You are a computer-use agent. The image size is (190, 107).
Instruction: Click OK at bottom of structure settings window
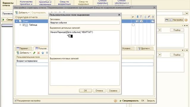coord(142,101)
